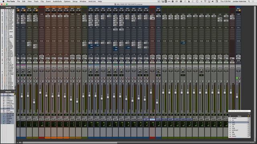Open the Track menu
The width and height of the screenshot is (257, 144).
point(36,1)
